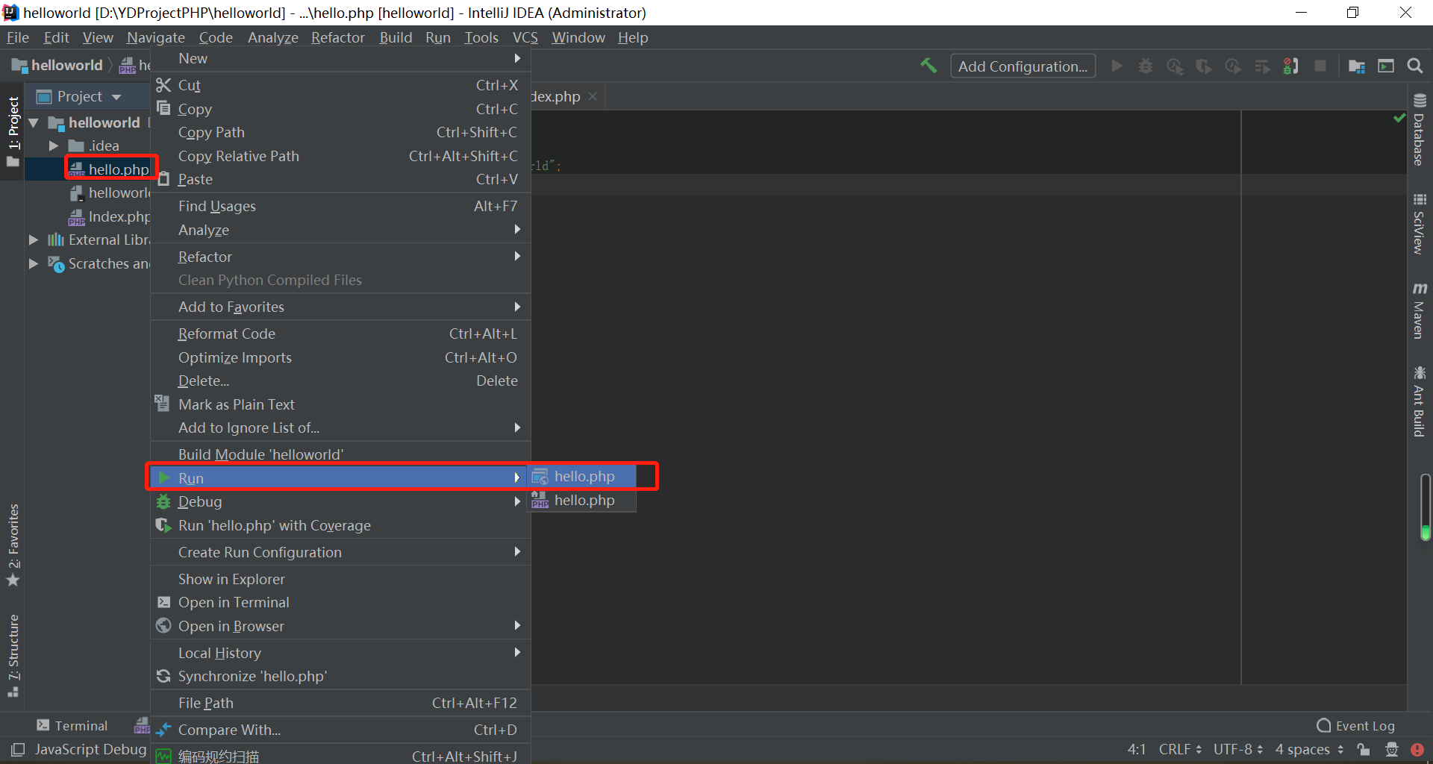Image resolution: width=1433 pixels, height=764 pixels.
Task: Click Add Configuration button
Action: pyautogui.click(x=1023, y=66)
